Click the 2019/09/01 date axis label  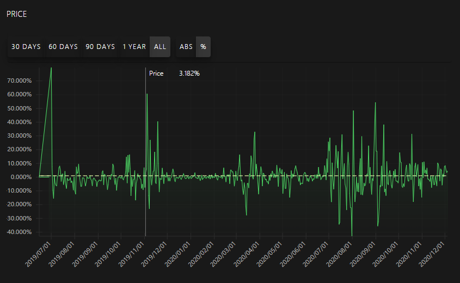[x=85, y=254]
